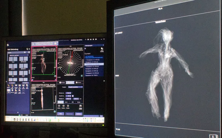Click the fourth icon in the lower tool row
The height and width of the screenshot is (138, 222).
pyautogui.click(x=20, y=90)
